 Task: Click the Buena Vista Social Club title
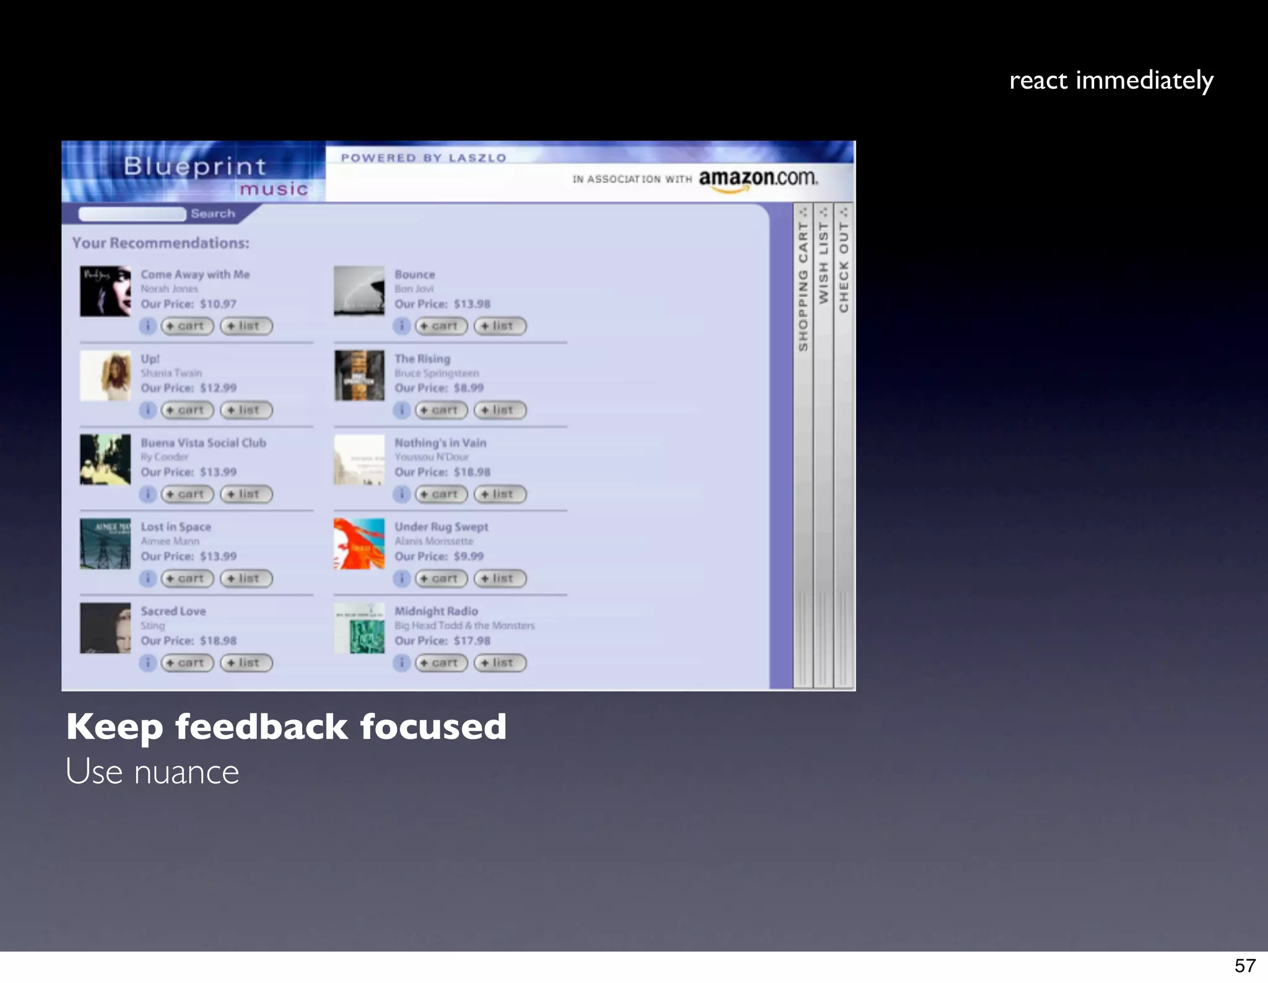tap(203, 443)
